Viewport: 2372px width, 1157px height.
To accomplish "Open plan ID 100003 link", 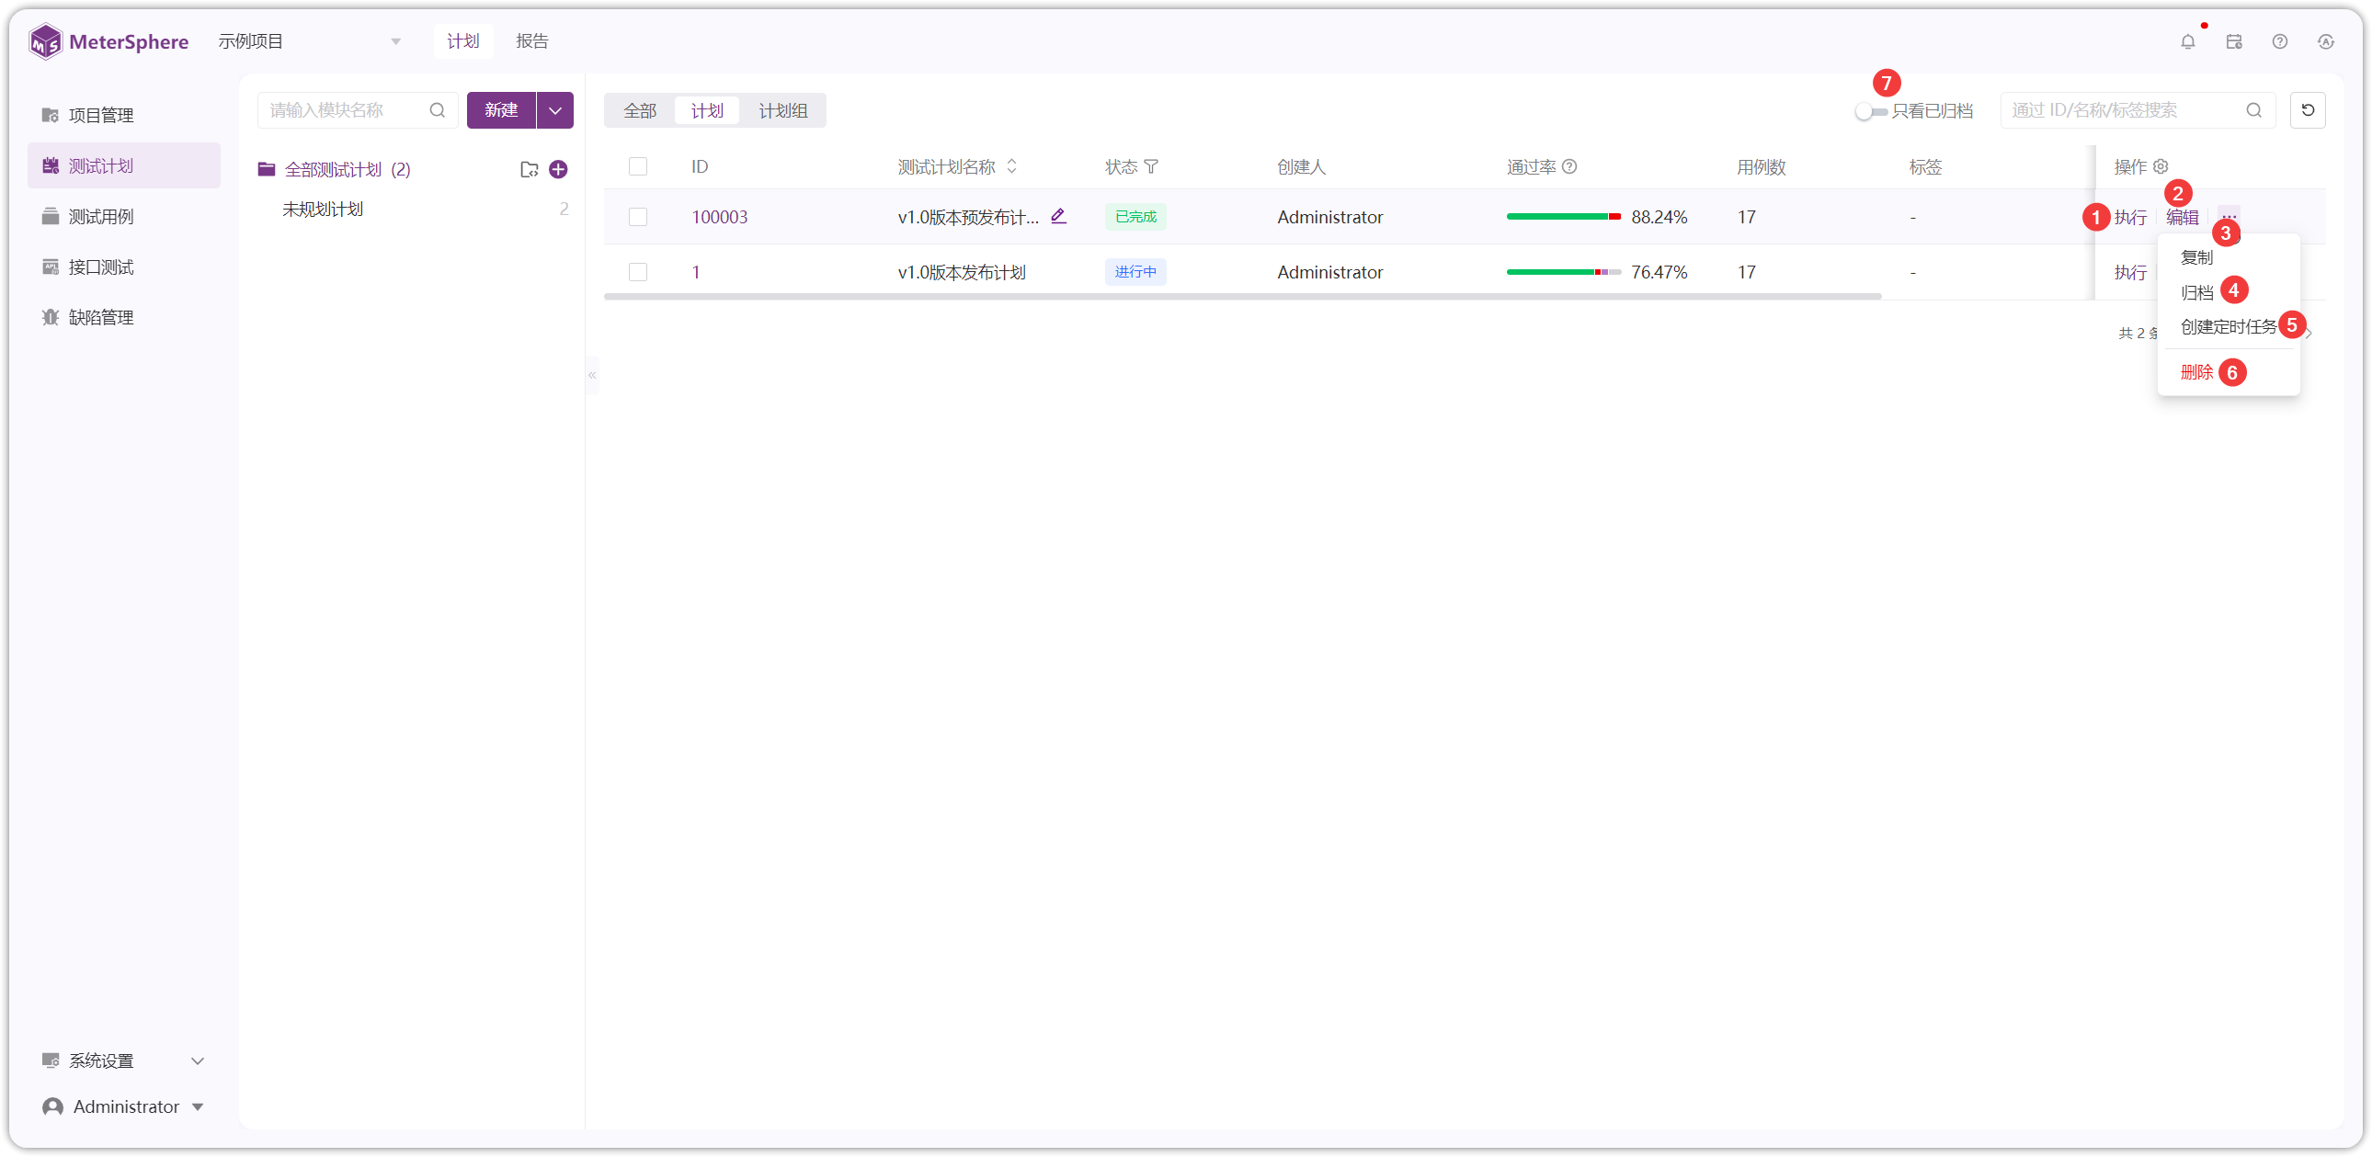I will (x=719, y=217).
